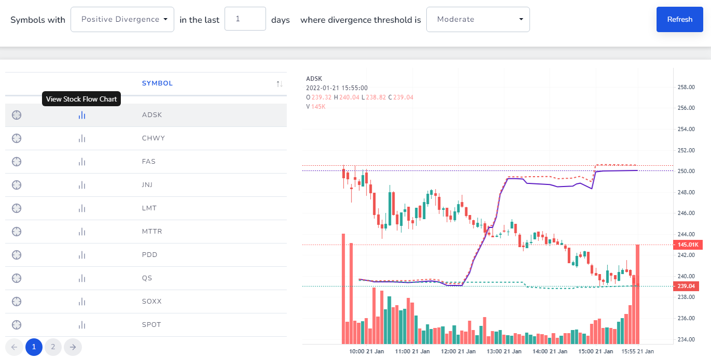This screenshot has width=711, height=358.
Task: View stock flow chart for QS
Action: [82, 278]
